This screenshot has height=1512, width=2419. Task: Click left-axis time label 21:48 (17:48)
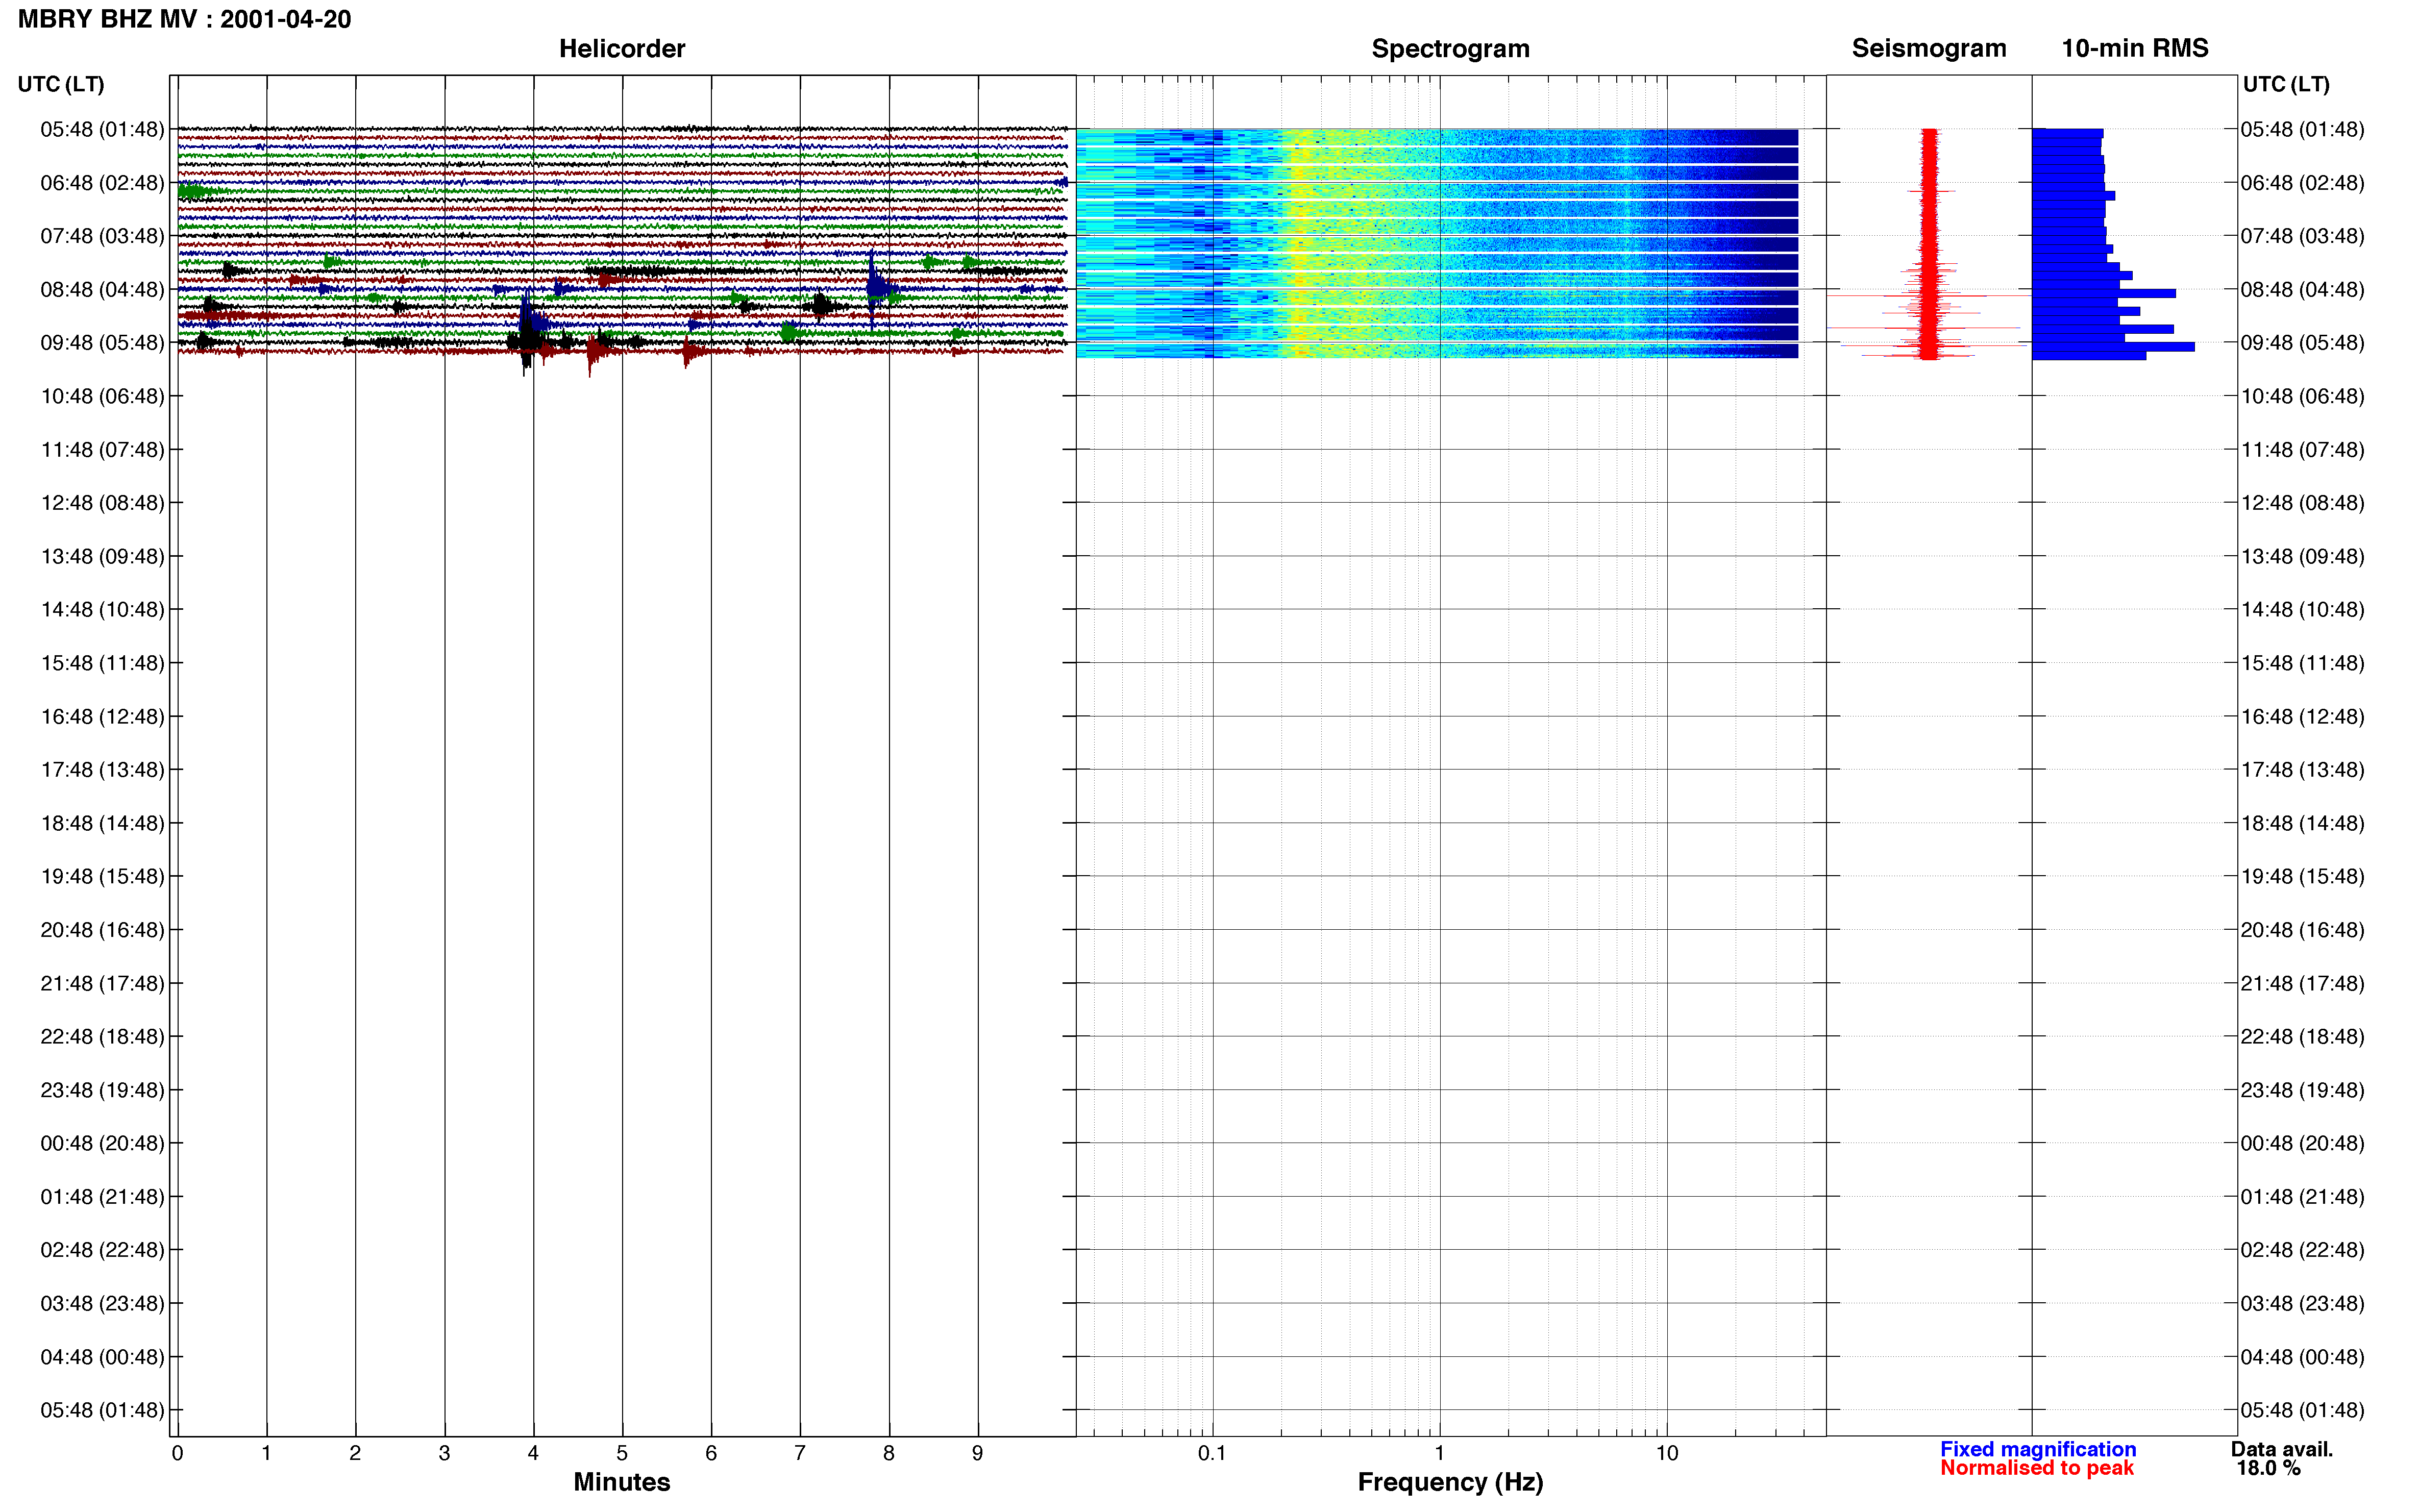(x=102, y=983)
